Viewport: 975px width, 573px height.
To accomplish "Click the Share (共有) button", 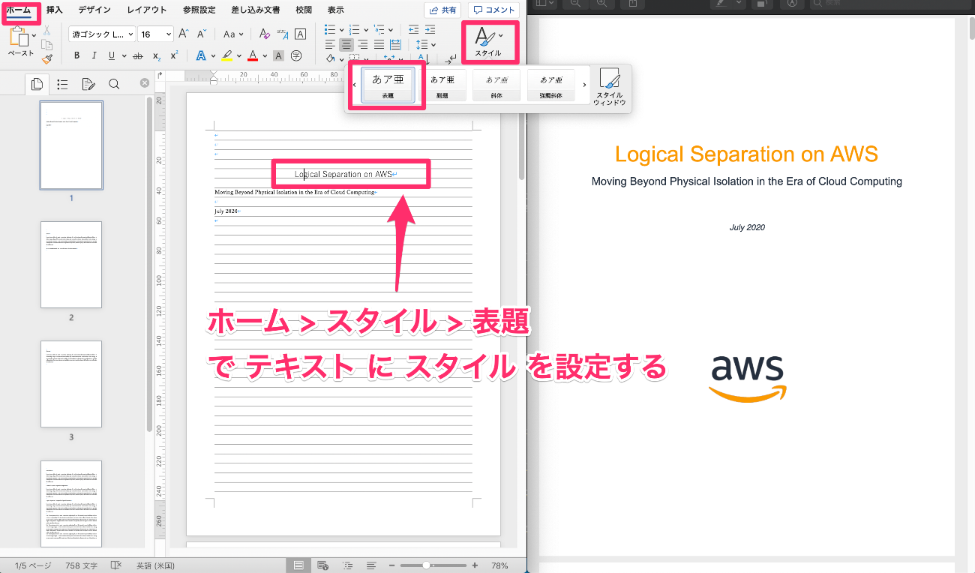I will 442,10.
